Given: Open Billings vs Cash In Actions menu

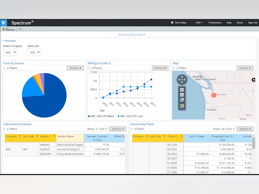Looking at the screenshot, I should coord(160,68).
